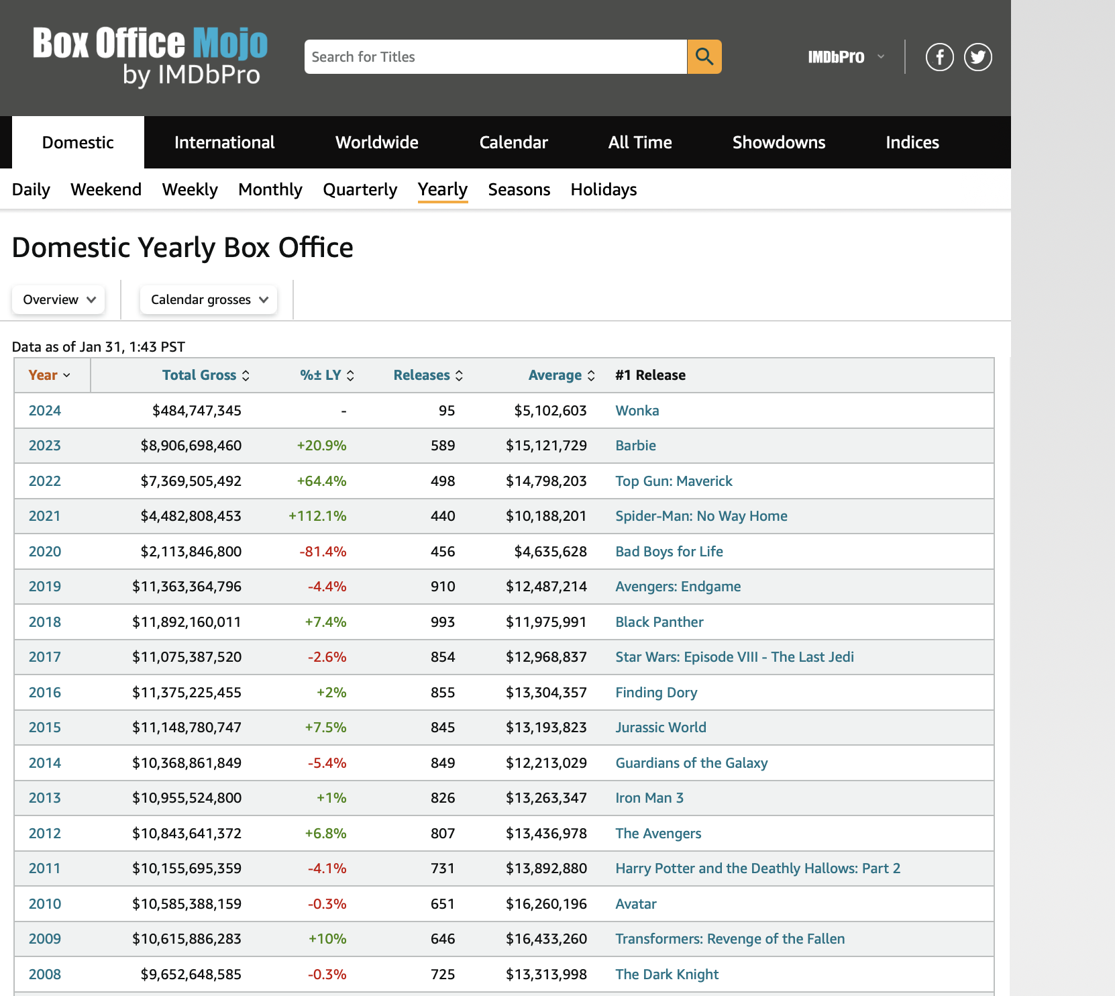Screen dimensions: 1115x996
Task: Sort table by Total Gross column
Action: coord(205,375)
